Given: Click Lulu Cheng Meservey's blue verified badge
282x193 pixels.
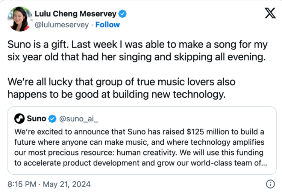Looking at the screenshot, I should [123, 14].
